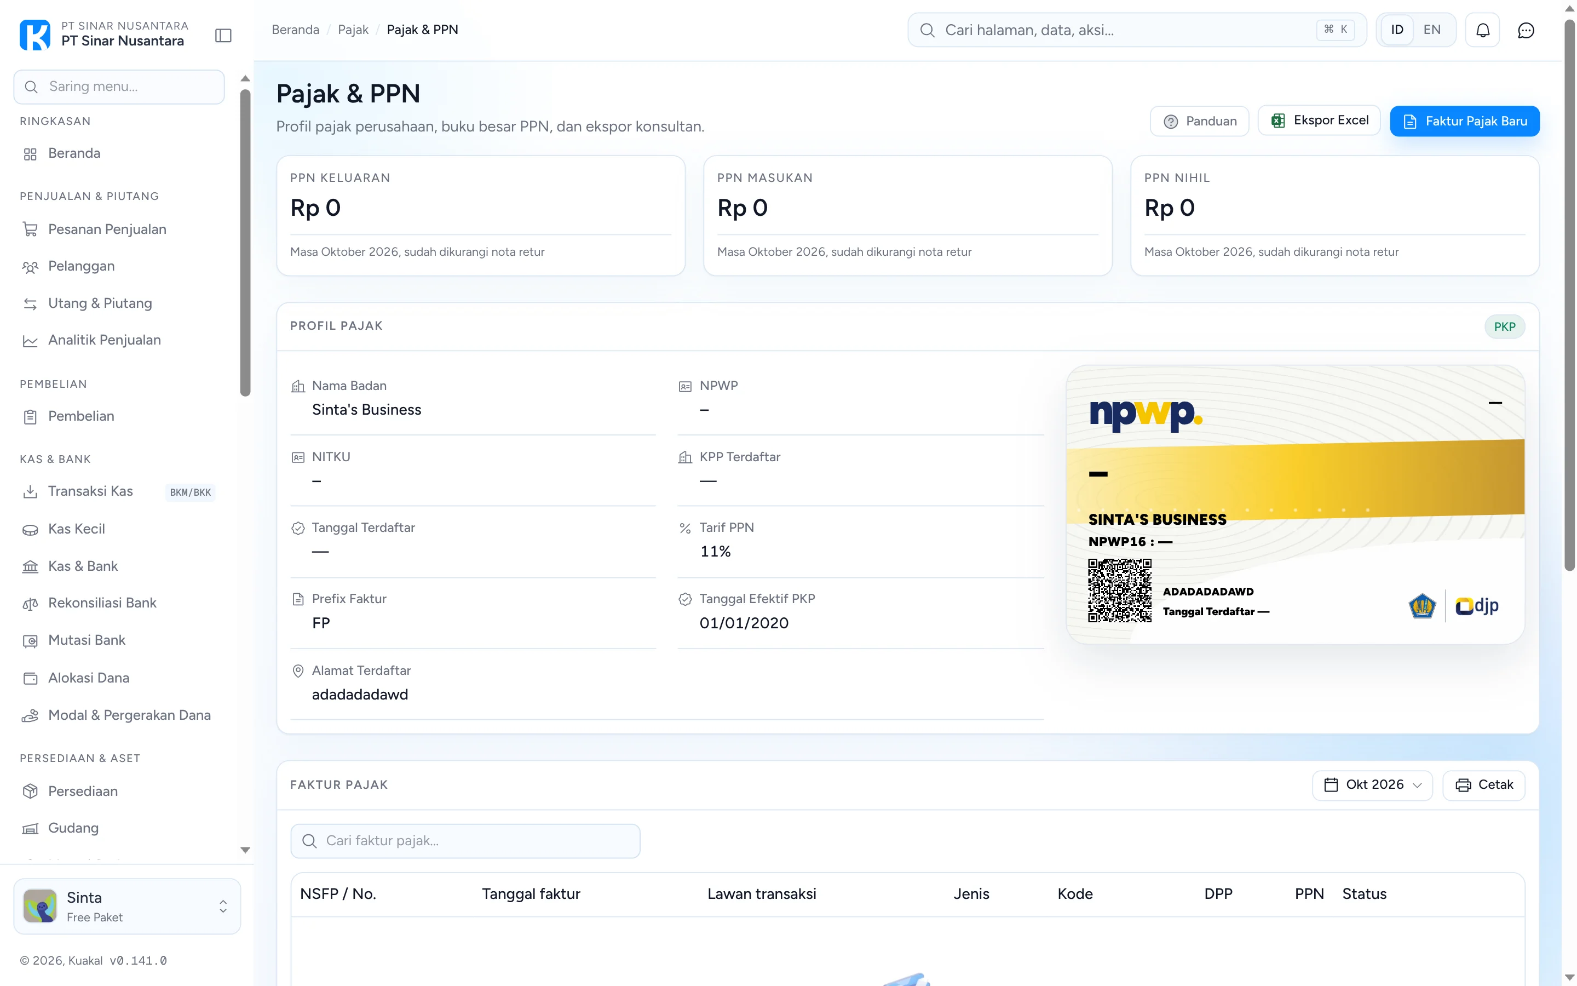Click the Gudang warehouse icon
The image size is (1577, 986).
click(x=30, y=829)
